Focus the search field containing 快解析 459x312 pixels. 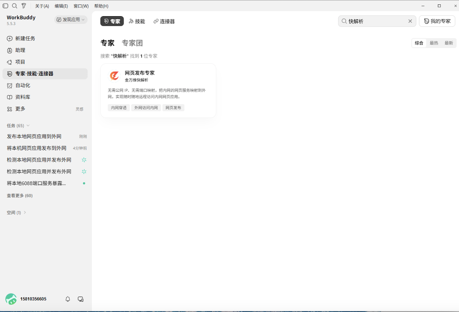point(377,21)
